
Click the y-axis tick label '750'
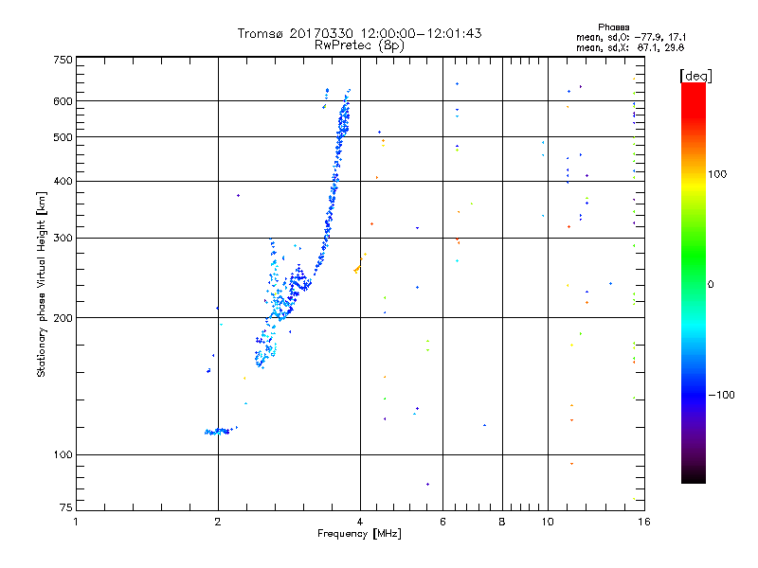coord(63,60)
